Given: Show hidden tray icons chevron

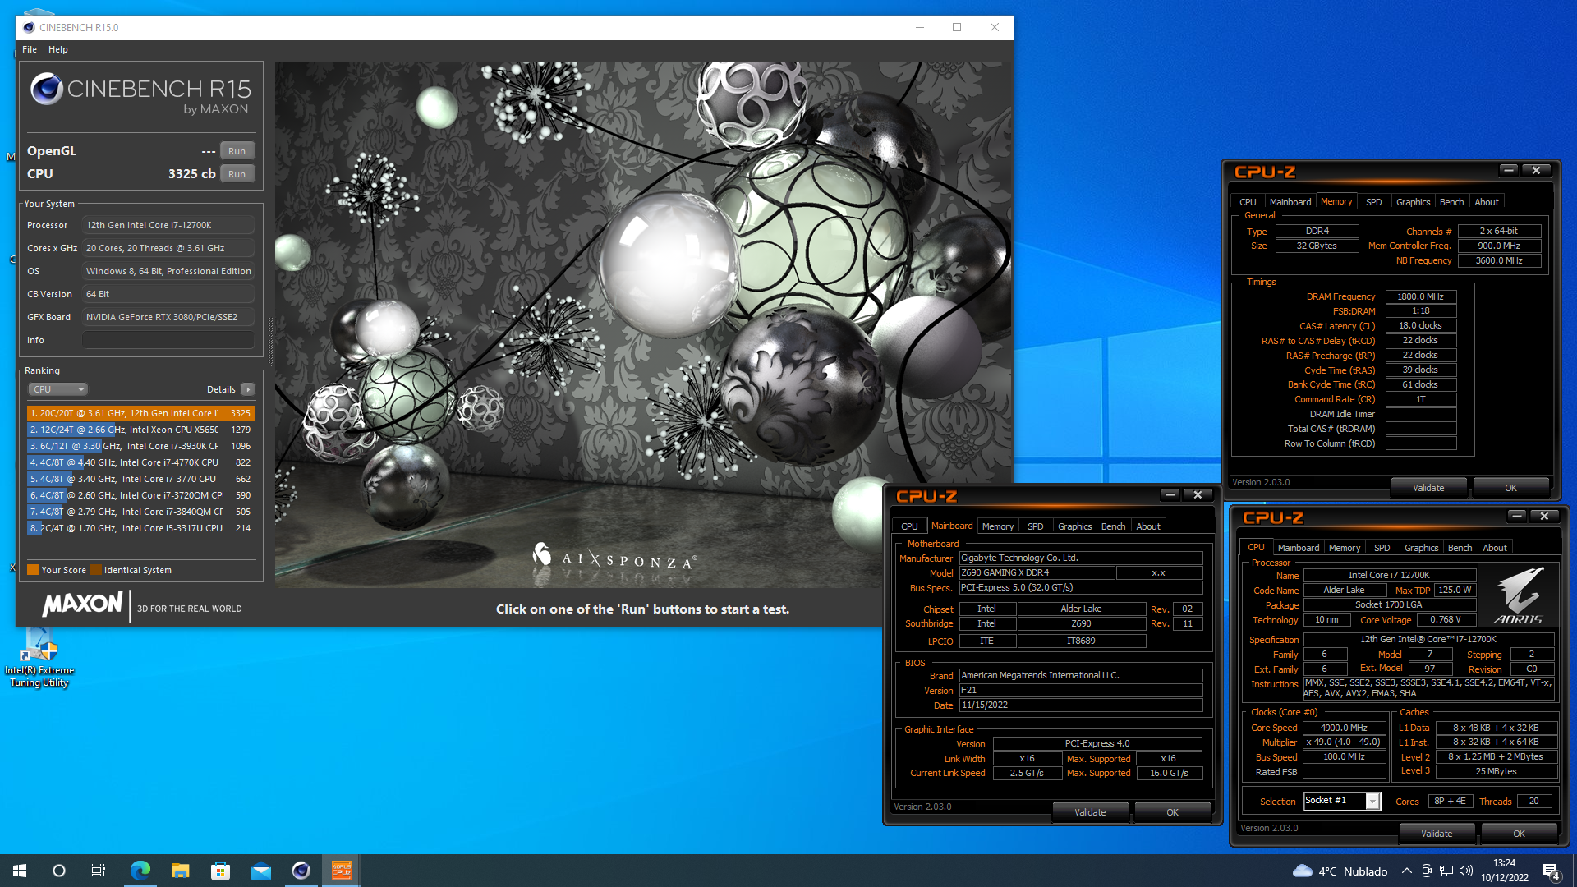Looking at the screenshot, I should [1406, 871].
